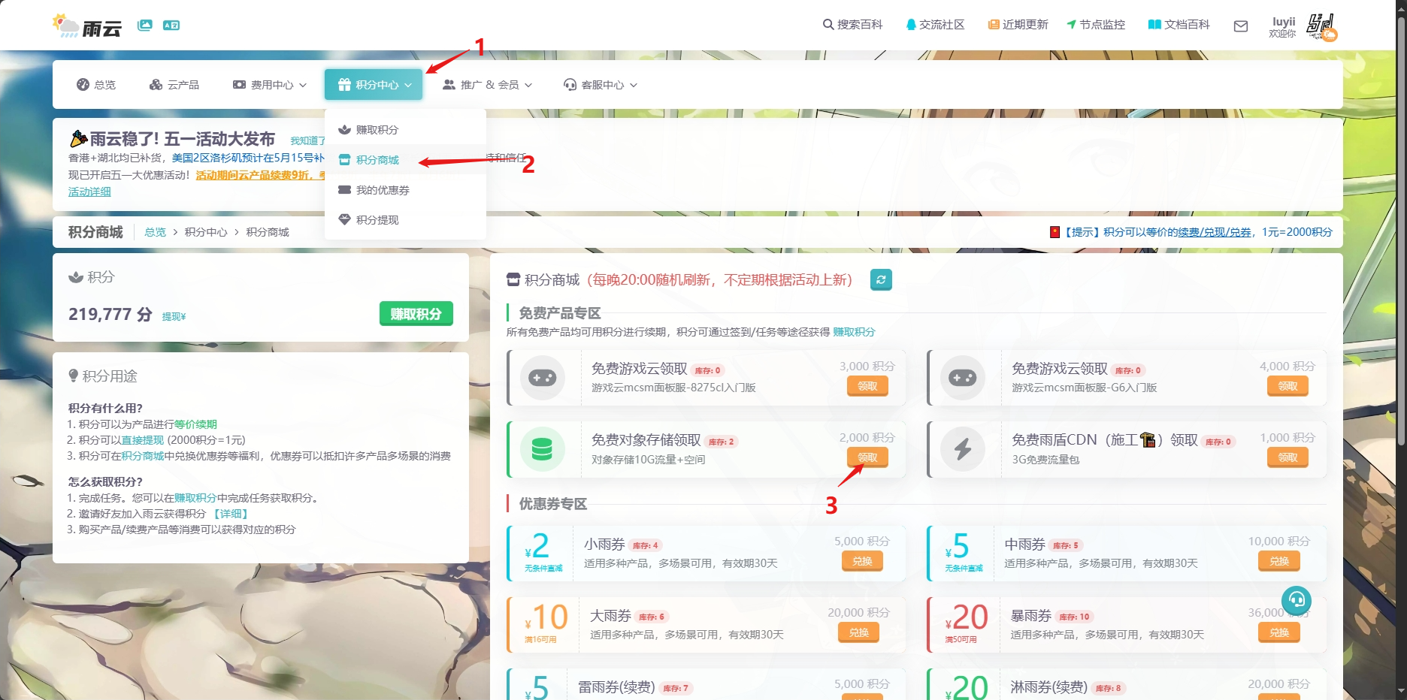
Task: Click the image gallery icon near logo
Action: coord(145,26)
